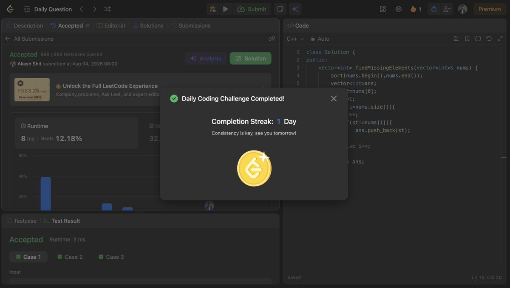The height and width of the screenshot is (288, 510).
Task: Click the Premium button
Action: click(490, 9)
